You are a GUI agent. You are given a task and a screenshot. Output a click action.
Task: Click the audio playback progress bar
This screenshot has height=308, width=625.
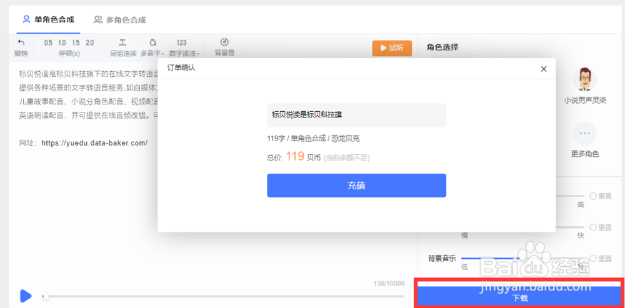[223, 296]
